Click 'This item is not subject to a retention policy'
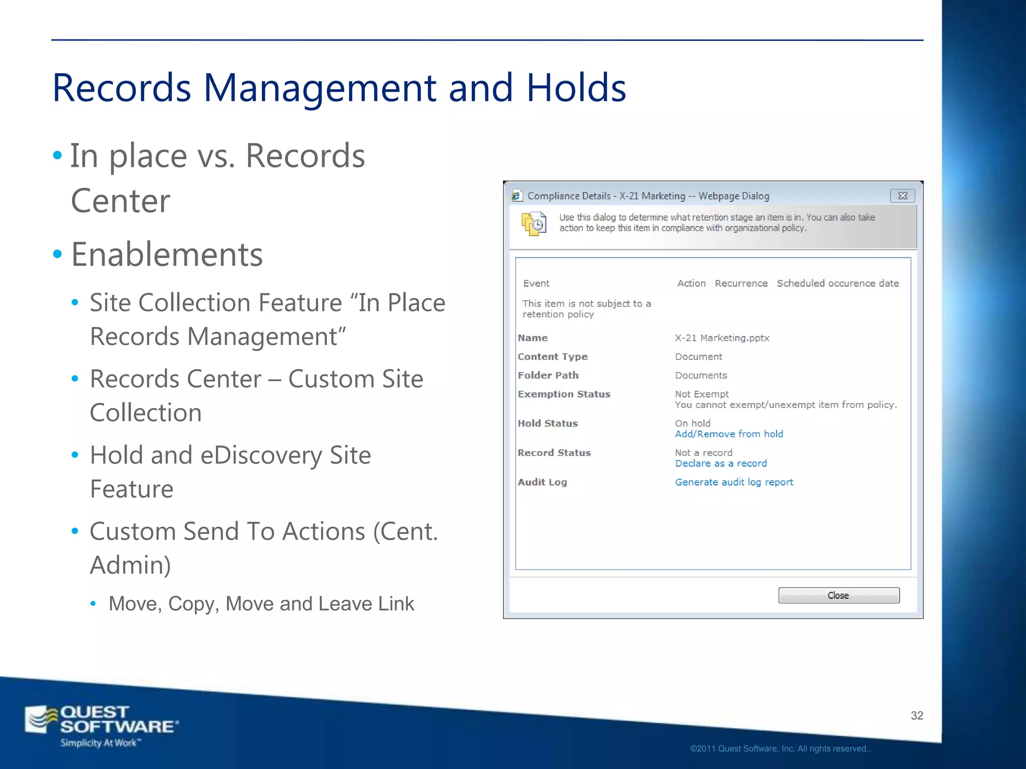Viewport: 1026px width, 769px height. click(587, 309)
